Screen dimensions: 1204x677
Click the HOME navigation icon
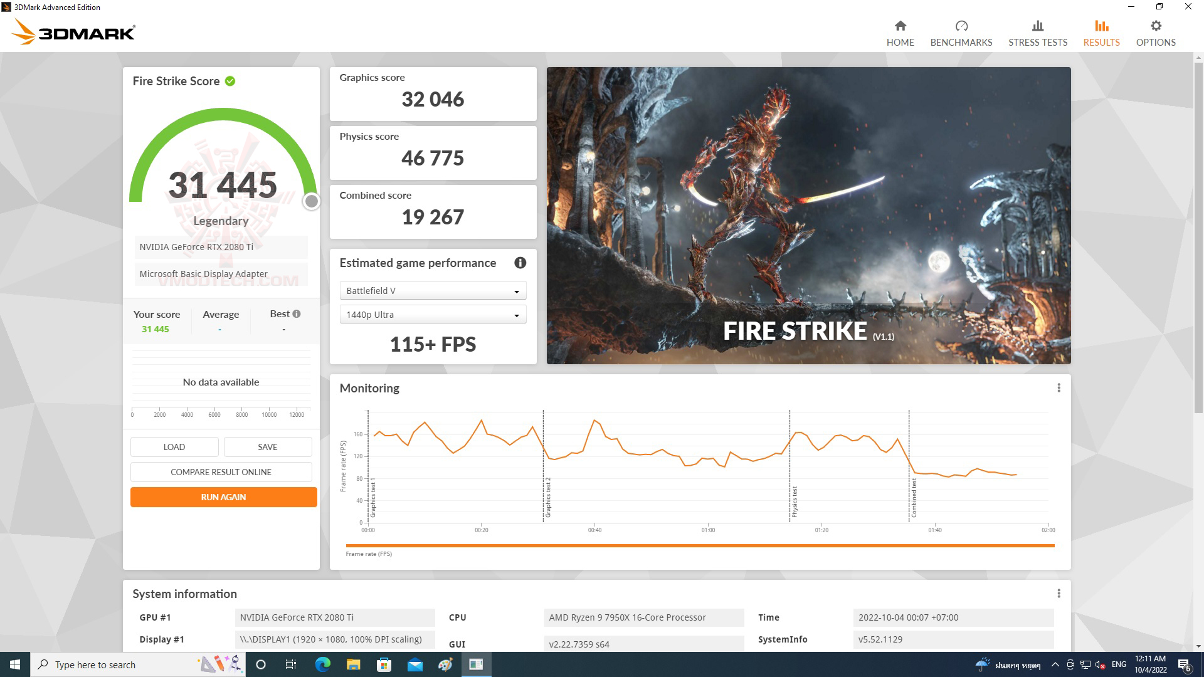click(900, 32)
